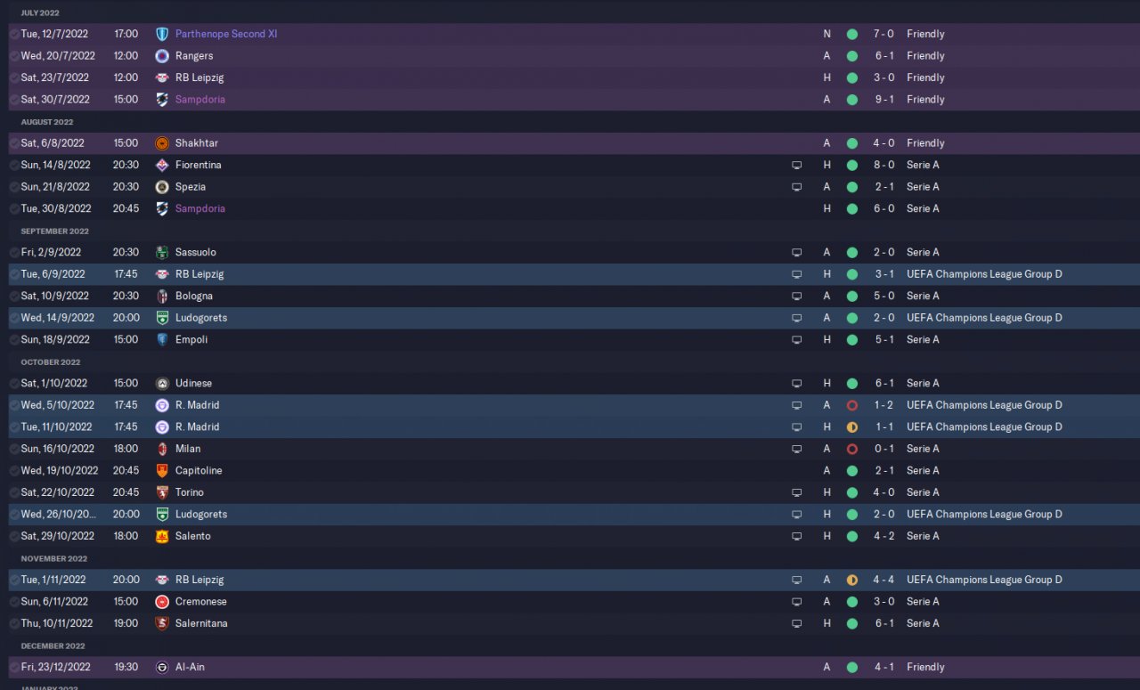Image resolution: width=1140 pixels, height=690 pixels.
Task: Click the green win indicator on Salento row
Action: click(x=852, y=536)
